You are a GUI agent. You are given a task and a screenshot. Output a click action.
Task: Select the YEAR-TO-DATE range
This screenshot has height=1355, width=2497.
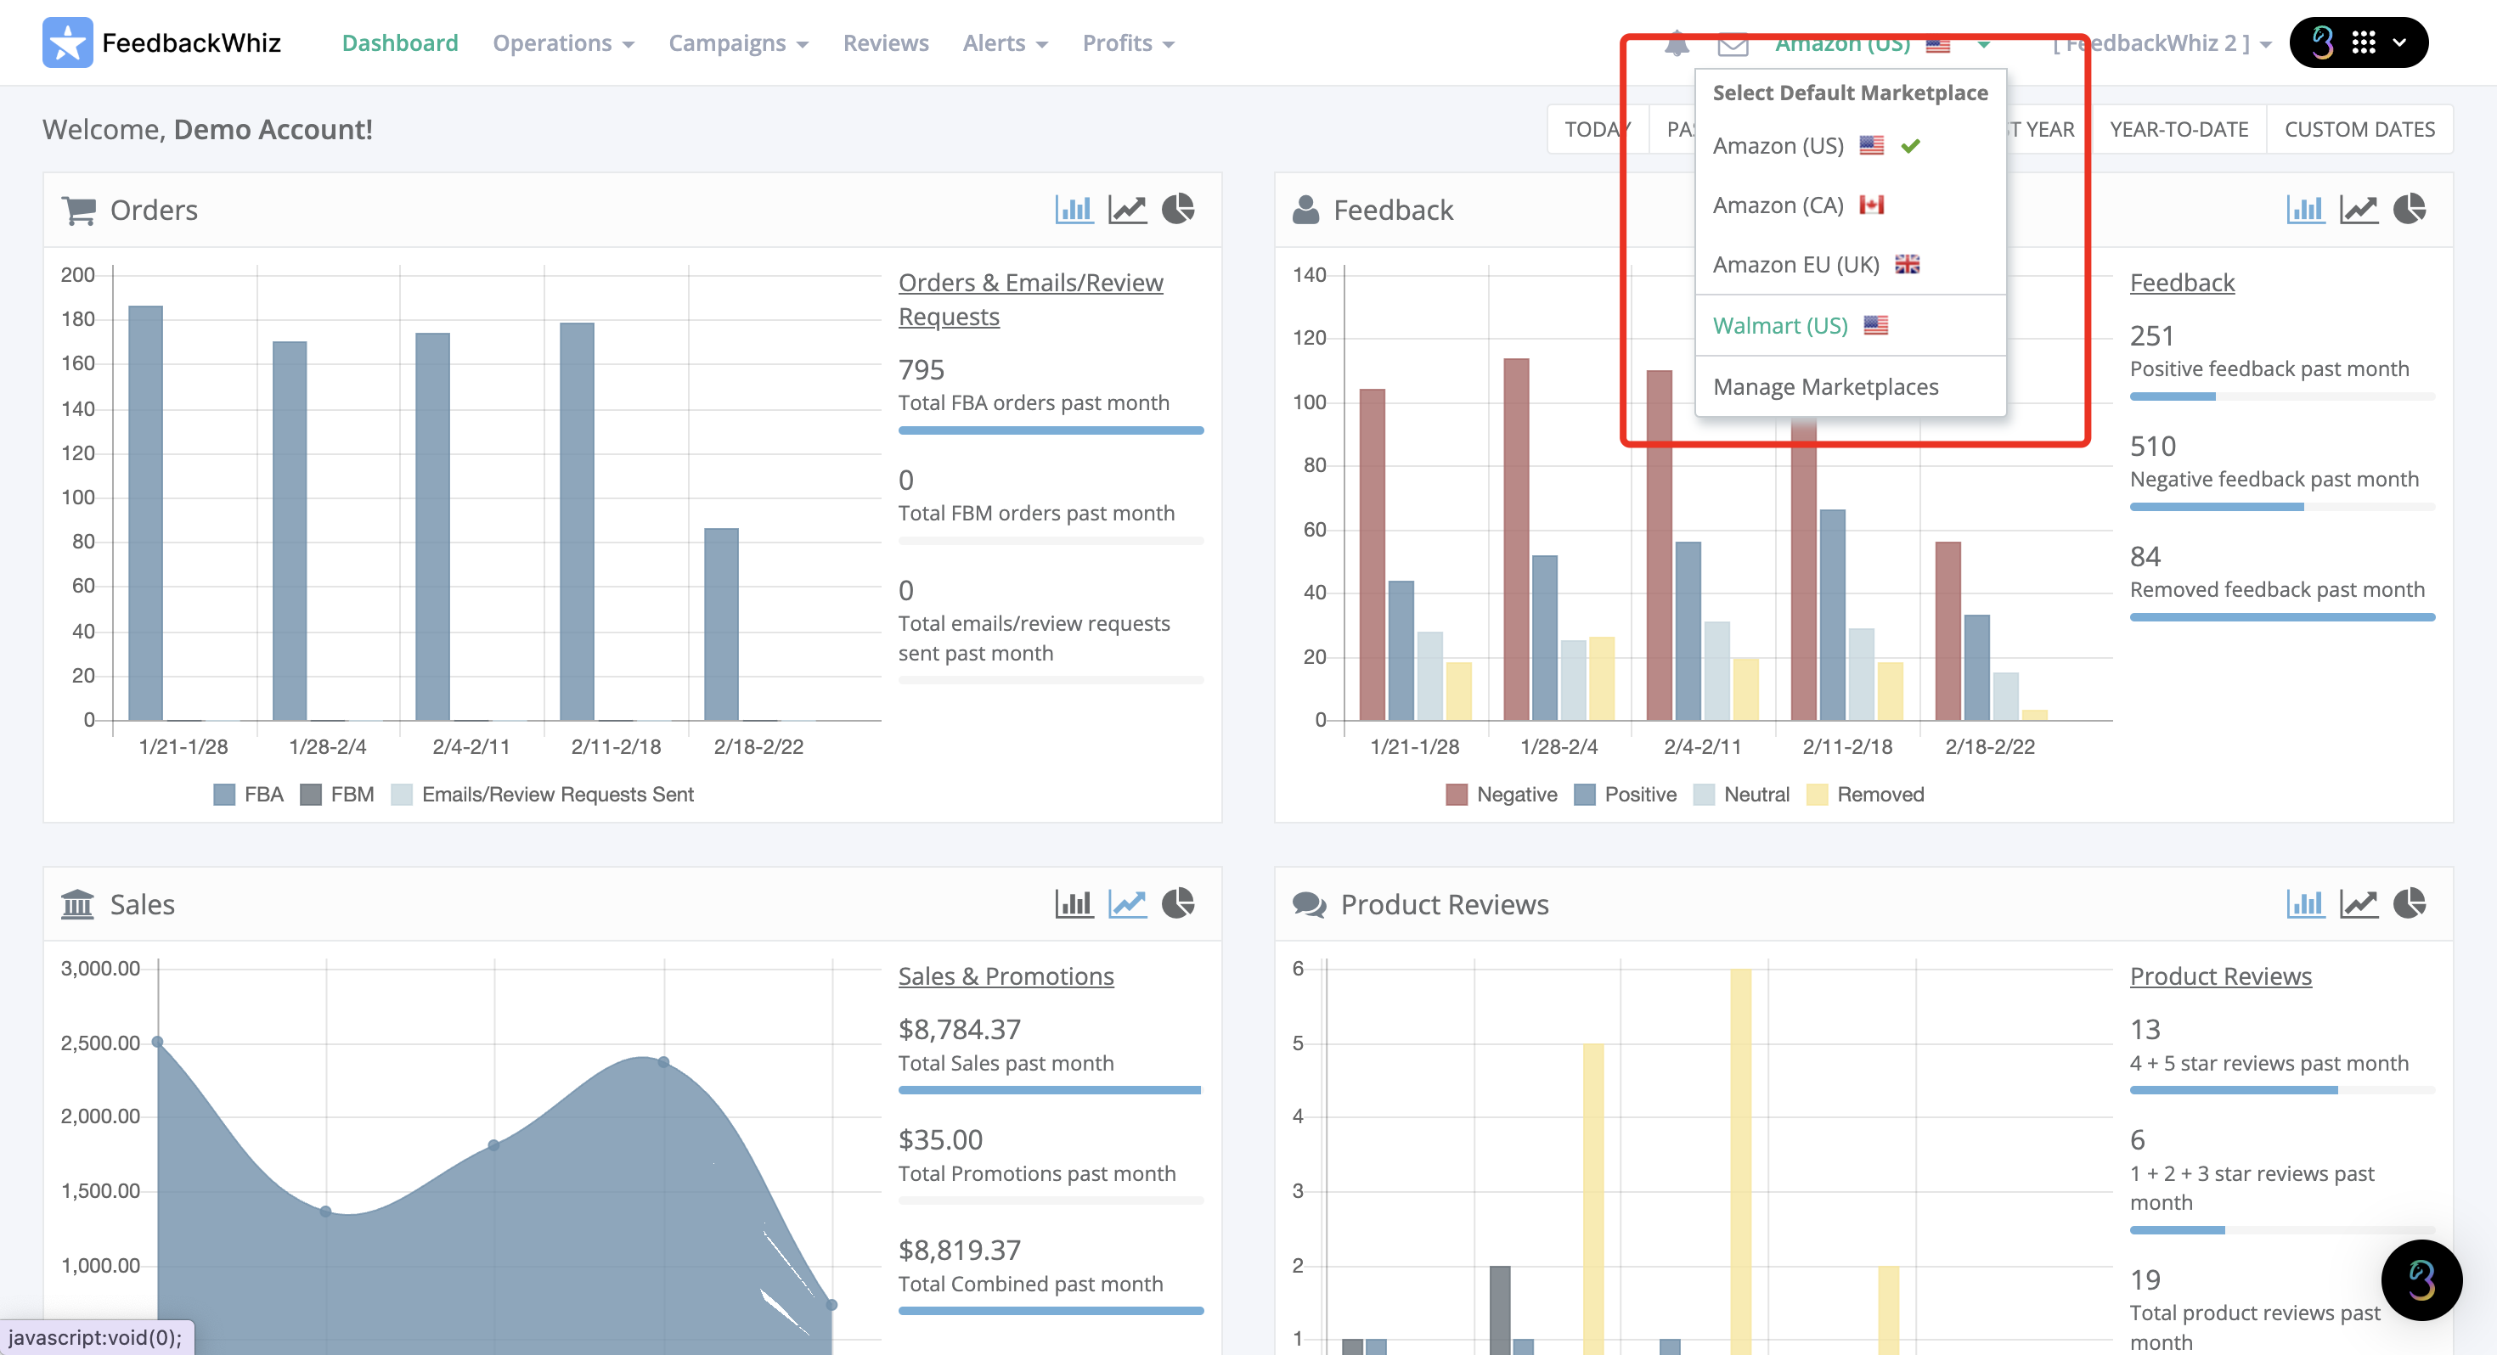(x=2179, y=129)
